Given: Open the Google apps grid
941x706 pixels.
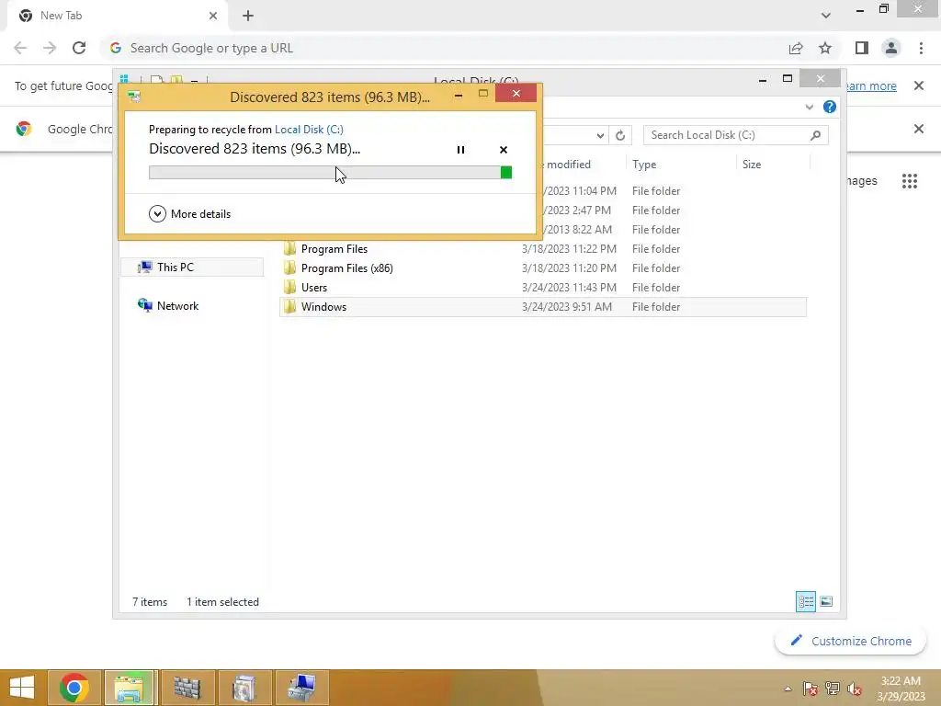Looking at the screenshot, I should [909, 181].
